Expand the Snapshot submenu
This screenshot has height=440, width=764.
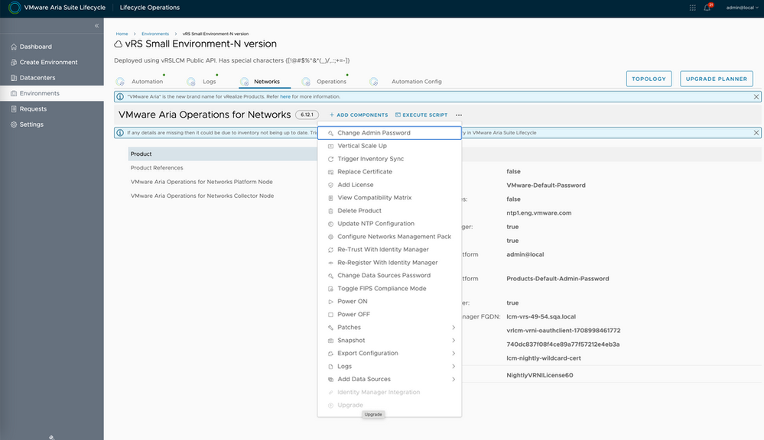[x=454, y=340]
